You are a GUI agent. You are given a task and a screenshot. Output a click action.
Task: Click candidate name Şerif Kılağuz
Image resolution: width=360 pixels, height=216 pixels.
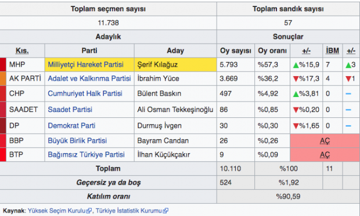click(157, 64)
